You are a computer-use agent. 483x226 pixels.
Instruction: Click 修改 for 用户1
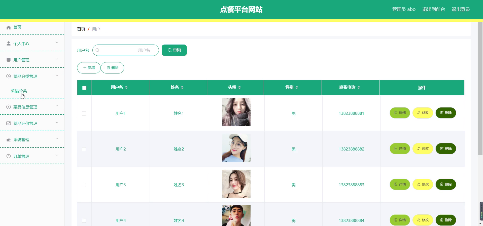pyautogui.click(x=423, y=113)
